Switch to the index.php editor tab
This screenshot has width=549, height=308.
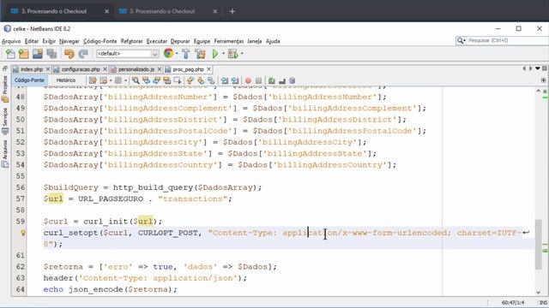(31, 69)
